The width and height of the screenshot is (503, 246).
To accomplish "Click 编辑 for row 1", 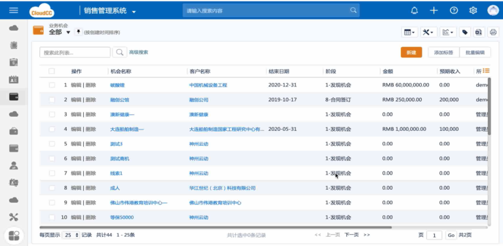I will pyautogui.click(x=76, y=85).
